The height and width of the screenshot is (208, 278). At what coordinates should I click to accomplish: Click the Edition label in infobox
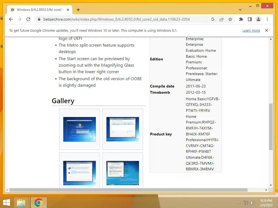click(156, 59)
